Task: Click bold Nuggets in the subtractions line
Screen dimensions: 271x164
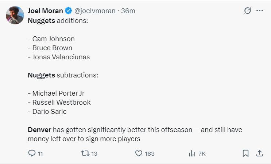Action: click(41, 75)
